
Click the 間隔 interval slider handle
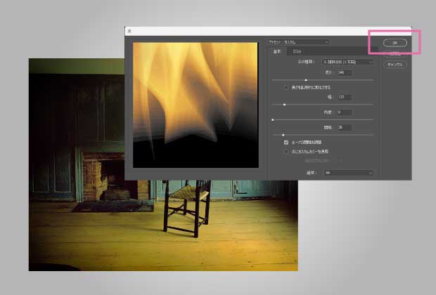coord(283,134)
